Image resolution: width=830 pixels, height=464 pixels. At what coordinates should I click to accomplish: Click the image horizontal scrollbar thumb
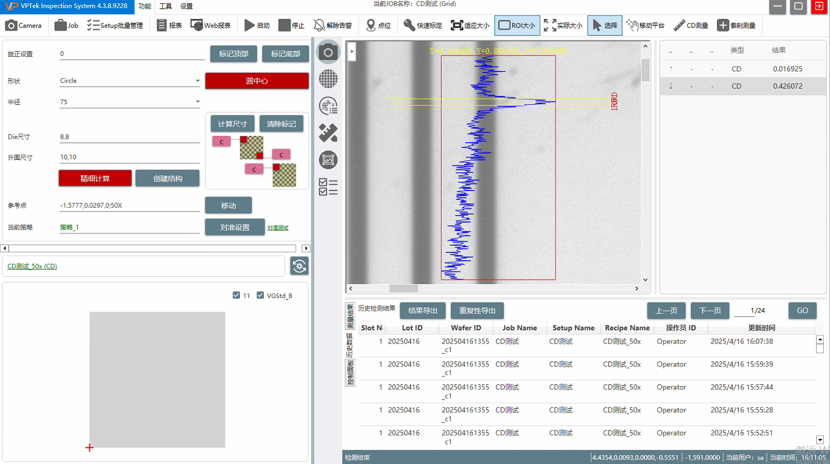tap(404, 289)
